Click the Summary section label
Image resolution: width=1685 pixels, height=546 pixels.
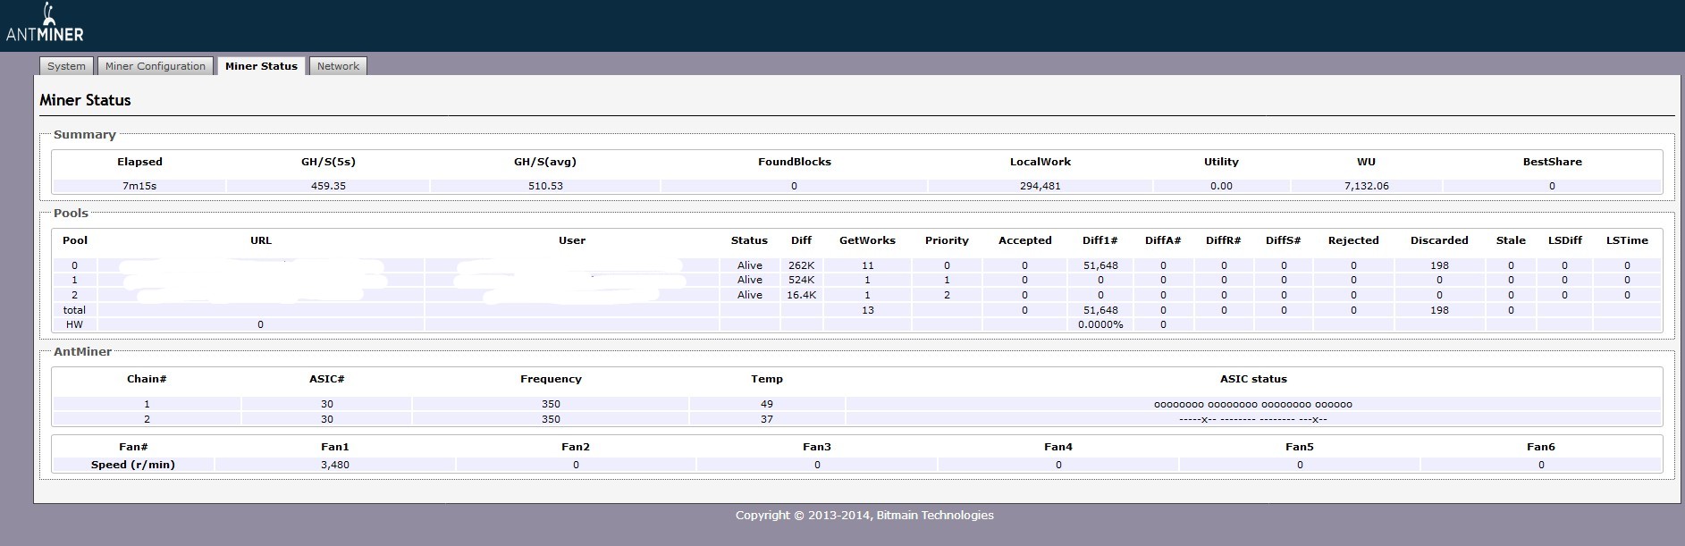point(85,135)
